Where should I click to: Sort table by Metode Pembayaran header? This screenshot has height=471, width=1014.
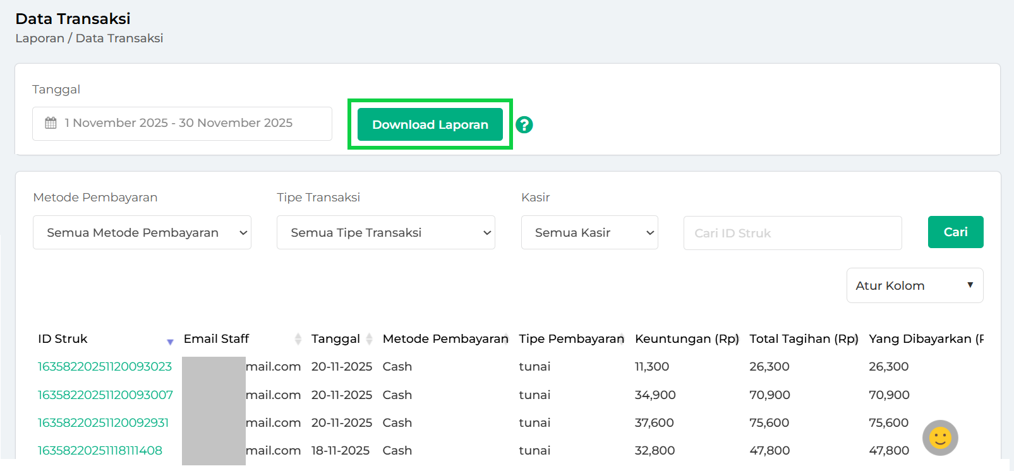[x=445, y=339]
